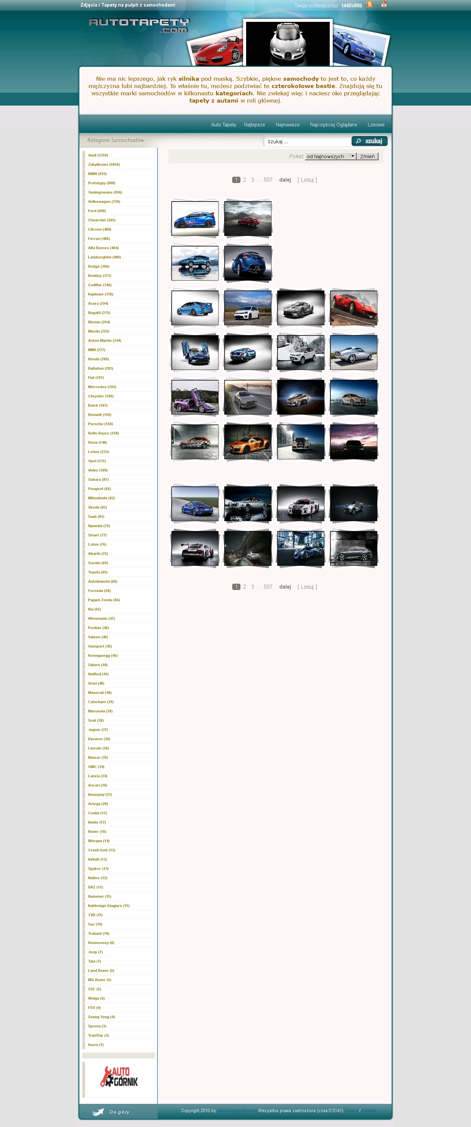Viewport: 471px width, 1127px height.
Task: Select the Losowe menu item
Action: coord(376,125)
